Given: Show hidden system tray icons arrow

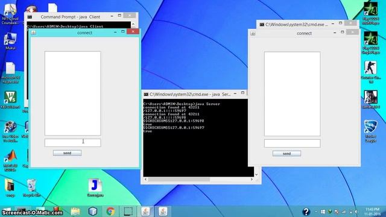Looking at the screenshot, I should point(316,212).
